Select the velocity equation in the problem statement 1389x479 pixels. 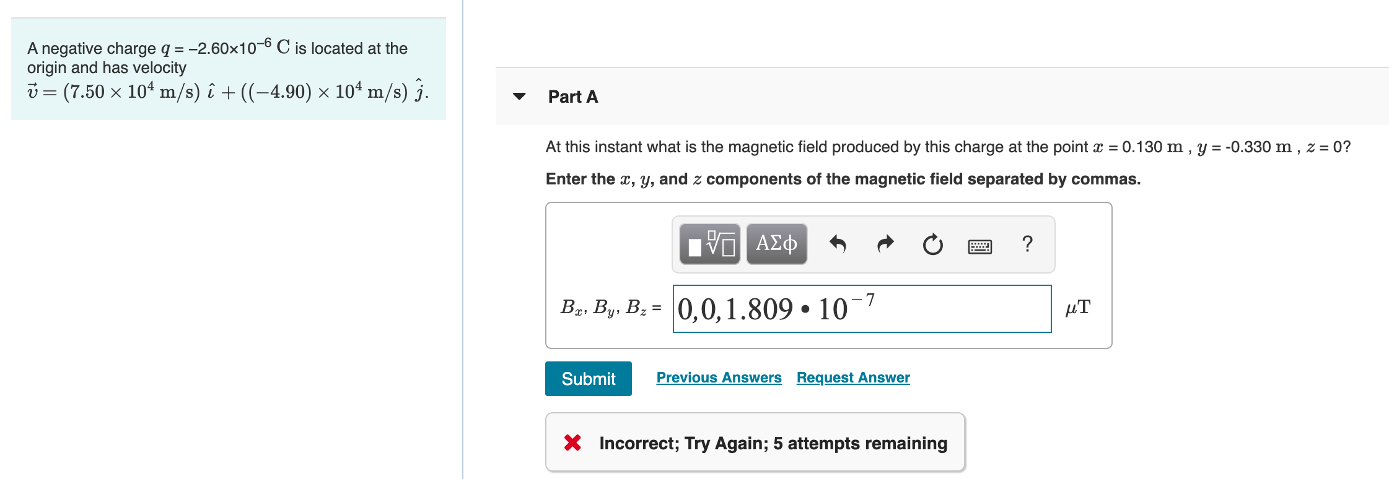pyautogui.click(x=228, y=92)
